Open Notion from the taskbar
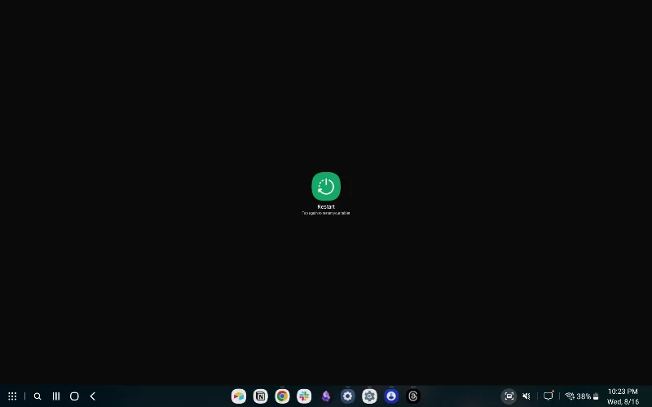 [260, 396]
